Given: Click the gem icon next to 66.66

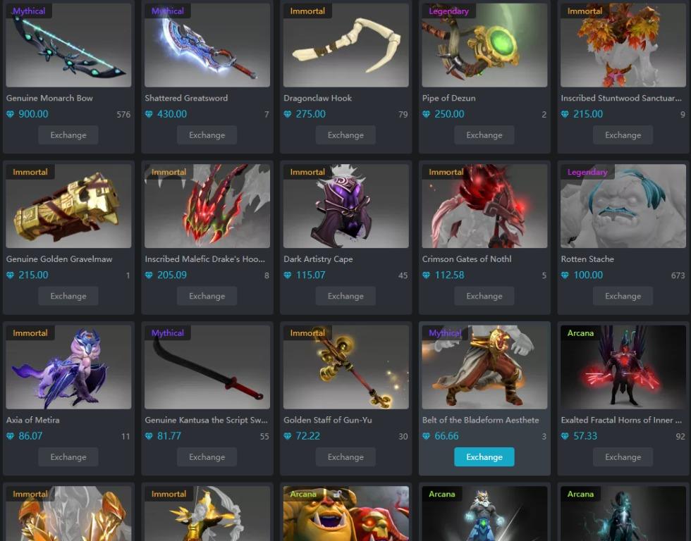Looking at the screenshot, I should (426, 436).
